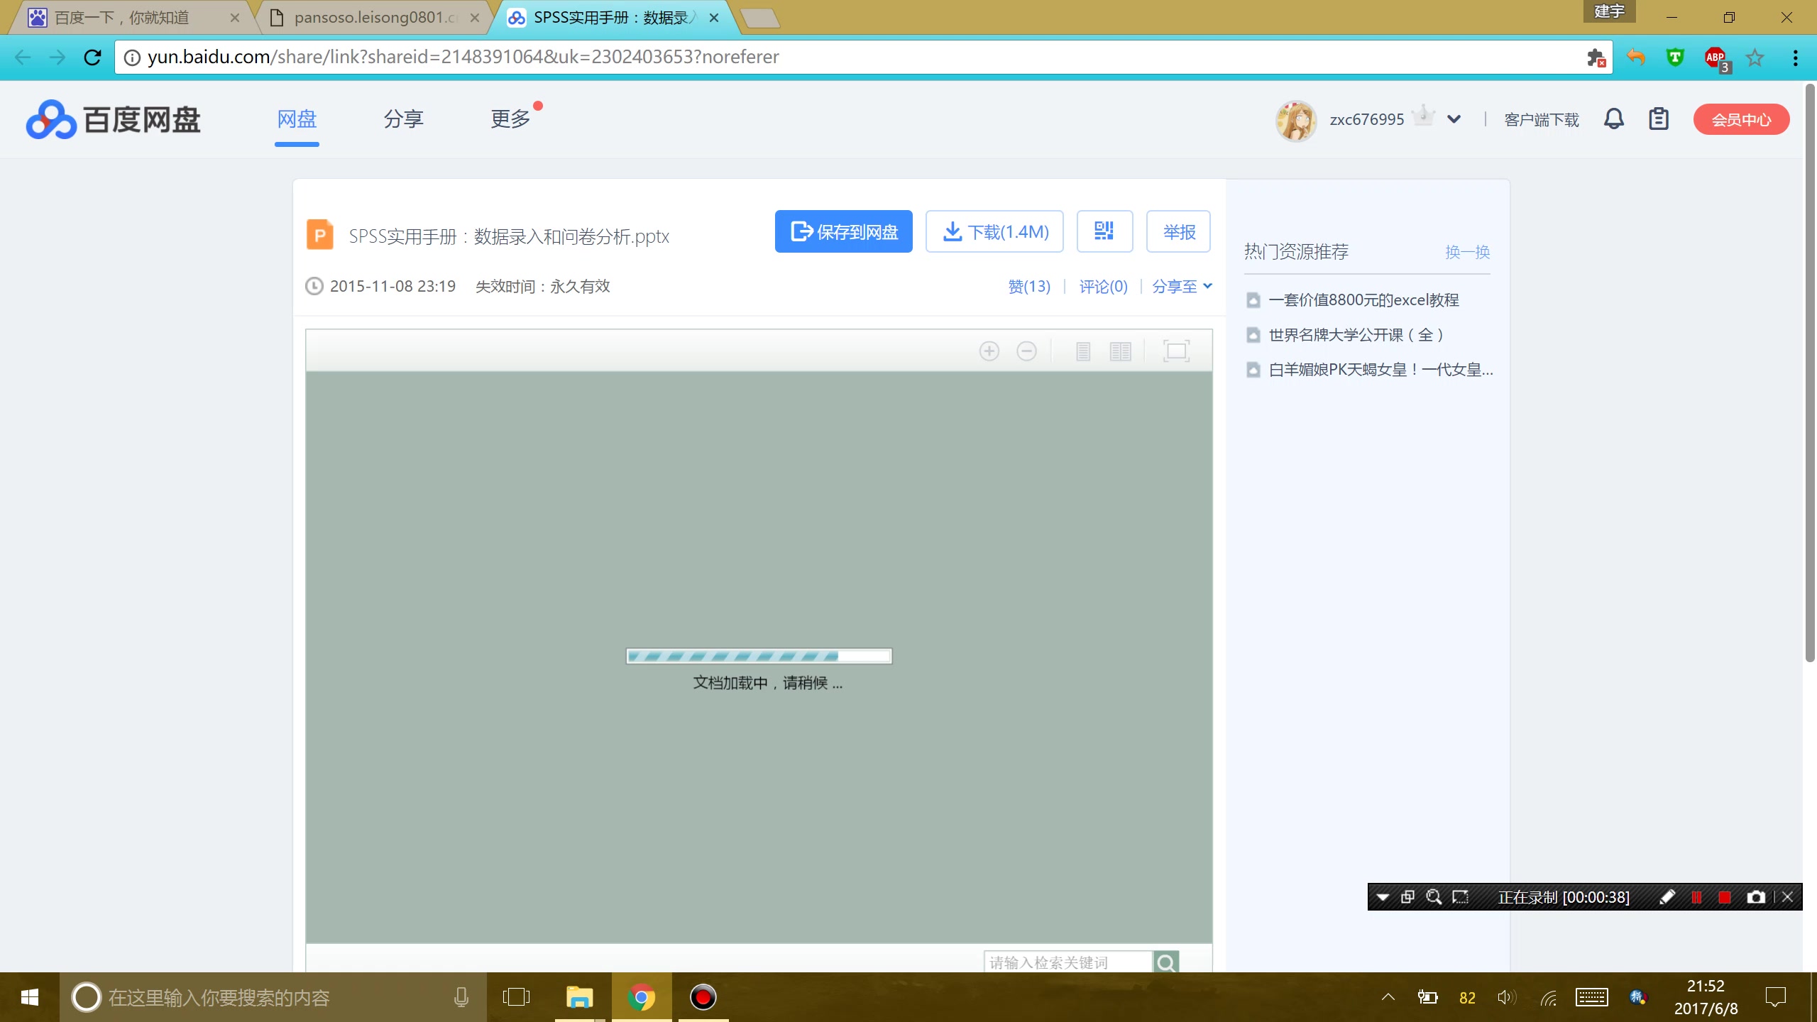Open the recorder pencil draw tool
The height and width of the screenshot is (1022, 1817).
pos(1667,897)
